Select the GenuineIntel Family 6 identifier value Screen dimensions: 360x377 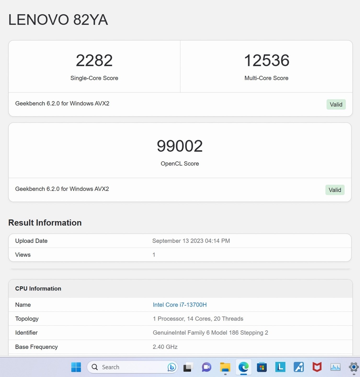(x=210, y=333)
